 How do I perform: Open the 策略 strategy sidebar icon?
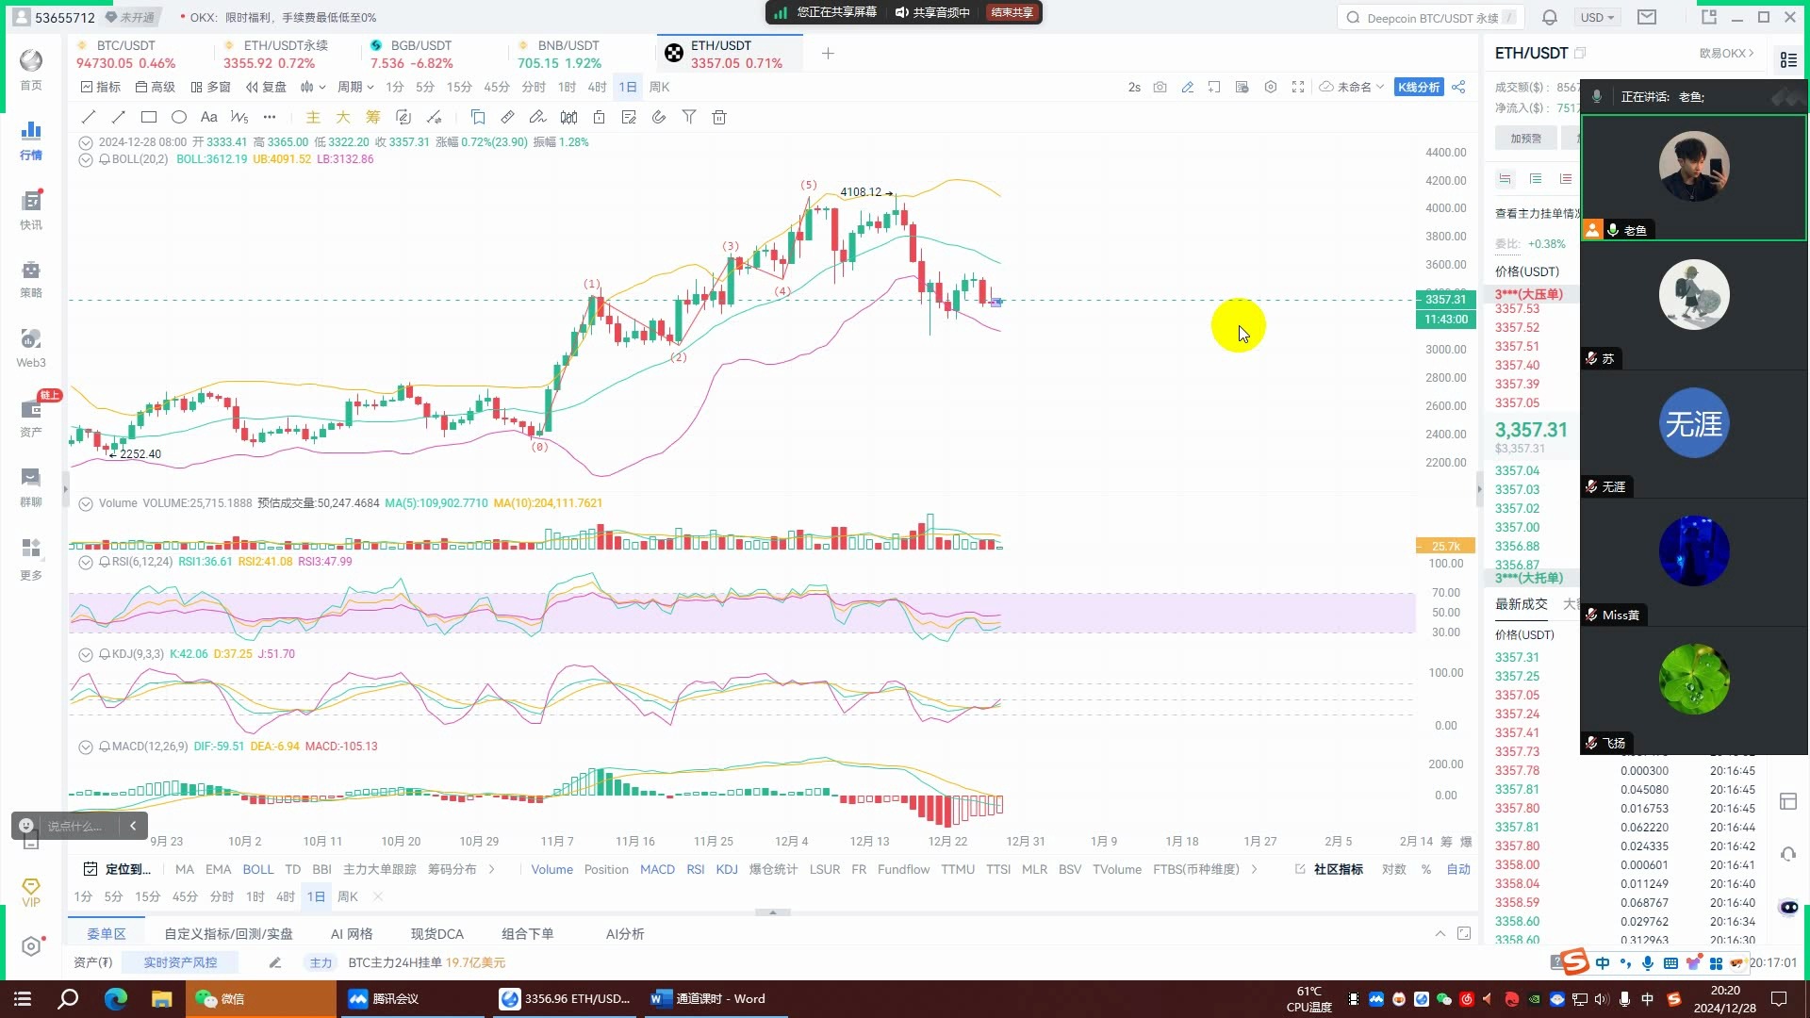click(x=31, y=279)
